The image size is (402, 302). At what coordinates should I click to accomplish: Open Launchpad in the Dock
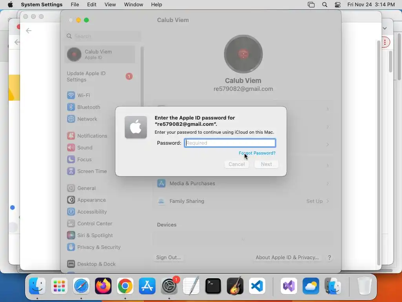click(59, 286)
